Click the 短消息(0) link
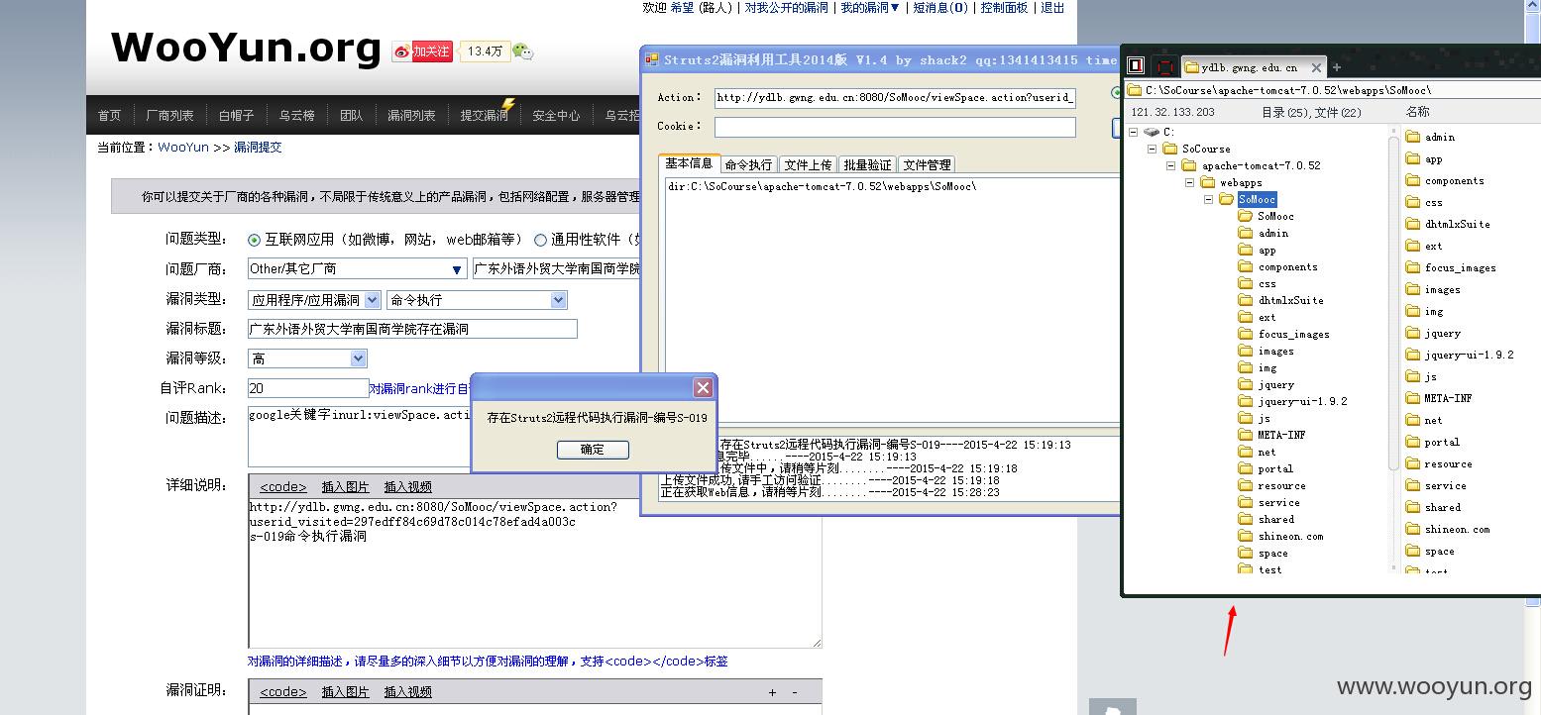The image size is (1541, 715). pos(940,8)
